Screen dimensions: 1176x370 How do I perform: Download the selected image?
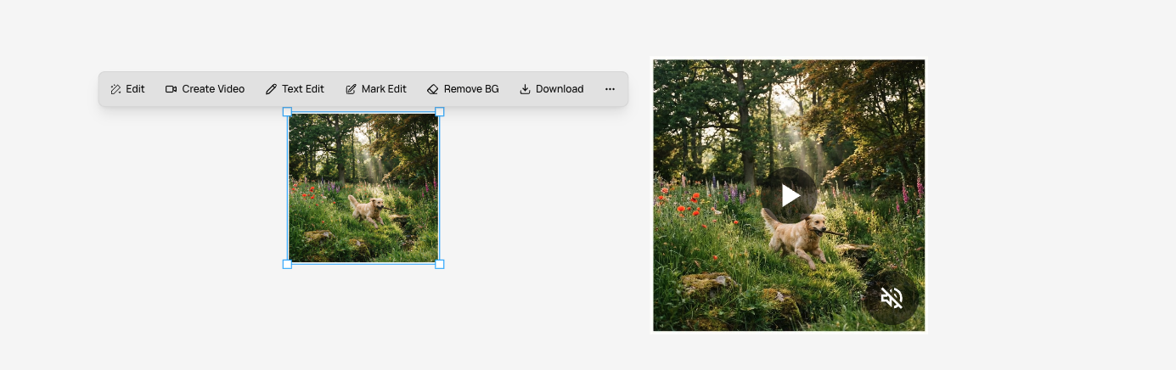[x=551, y=89]
